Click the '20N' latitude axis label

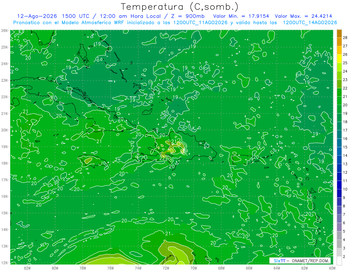pos(4,130)
